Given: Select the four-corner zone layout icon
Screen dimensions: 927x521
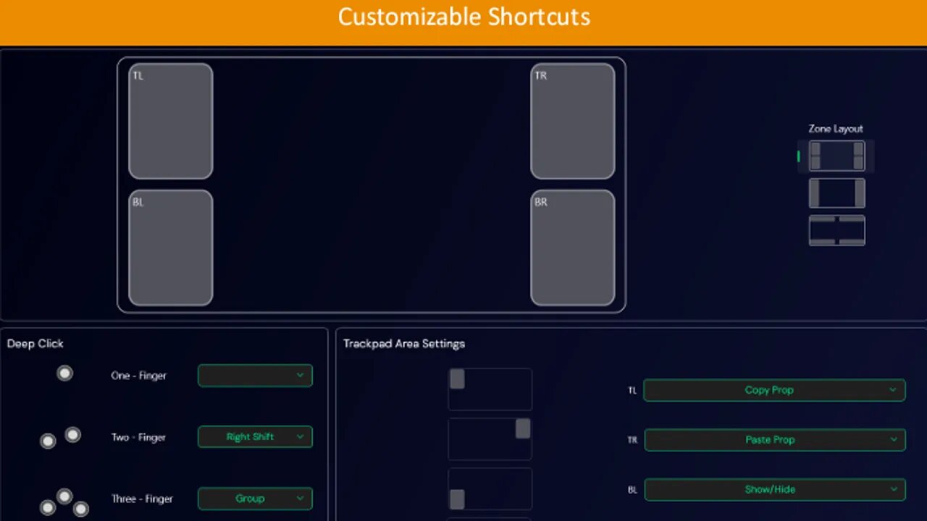Looking at the screenshot, I should pyautogui.click(x=836, y=156).
